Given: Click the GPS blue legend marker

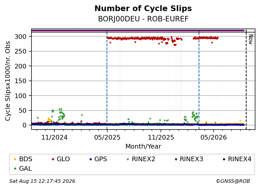Looking at the screenshot, I should coord(91,159).
